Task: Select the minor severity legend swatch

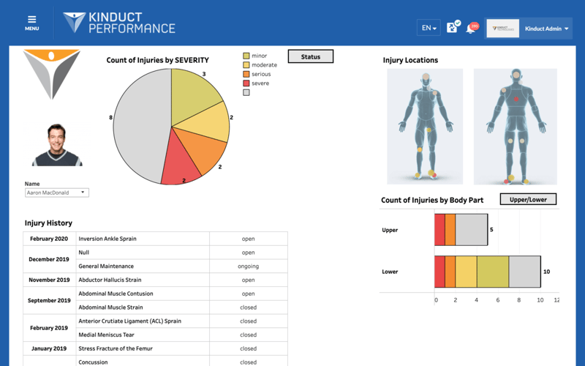Action: pyautogui.click(x=246, y=56)
